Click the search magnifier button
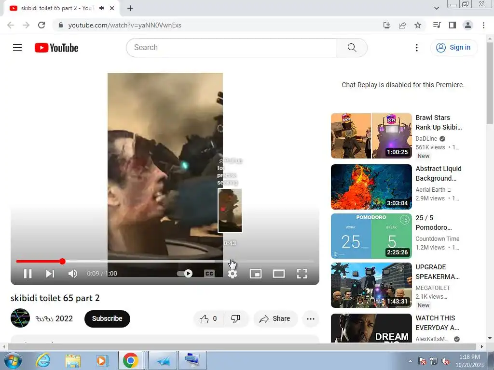The image size is (494, 370). click(352, 48)
